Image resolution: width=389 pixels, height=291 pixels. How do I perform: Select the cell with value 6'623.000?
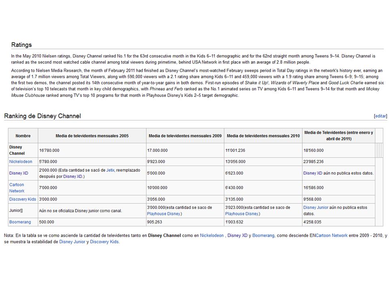point(263,173)
